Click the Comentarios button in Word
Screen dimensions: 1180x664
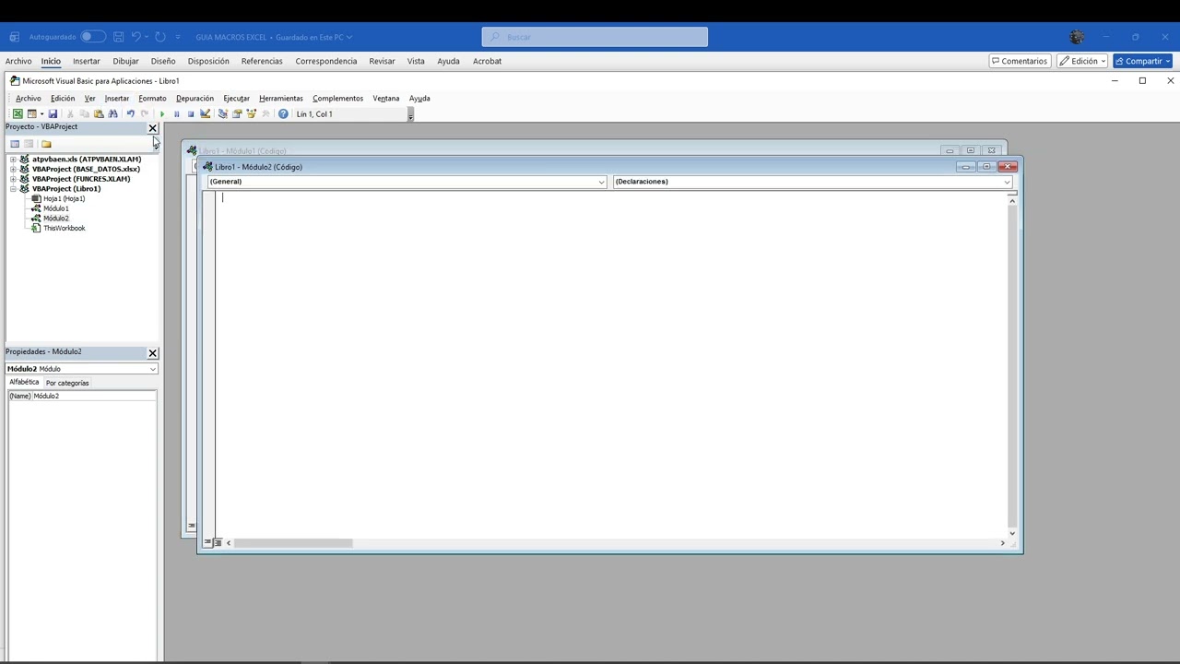(x=1020, y=61)
